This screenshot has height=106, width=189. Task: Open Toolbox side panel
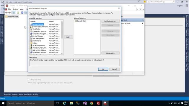click(2, 41)
